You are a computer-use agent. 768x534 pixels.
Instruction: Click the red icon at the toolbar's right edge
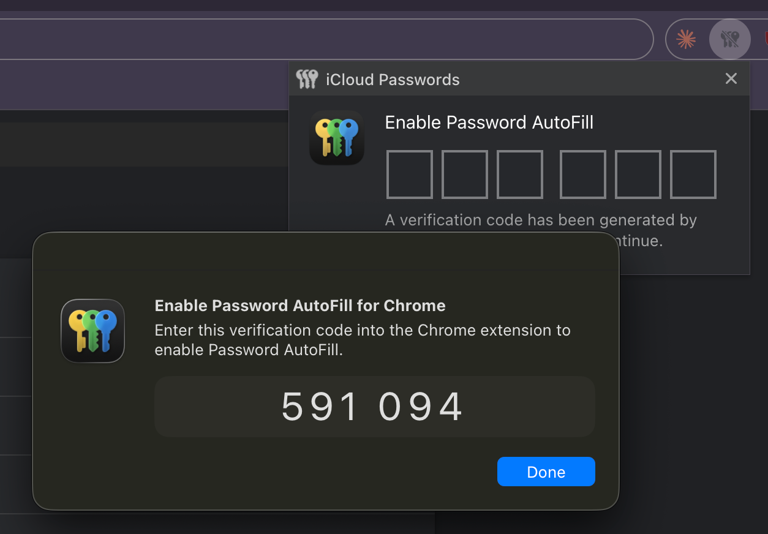(x=766, y=39)
